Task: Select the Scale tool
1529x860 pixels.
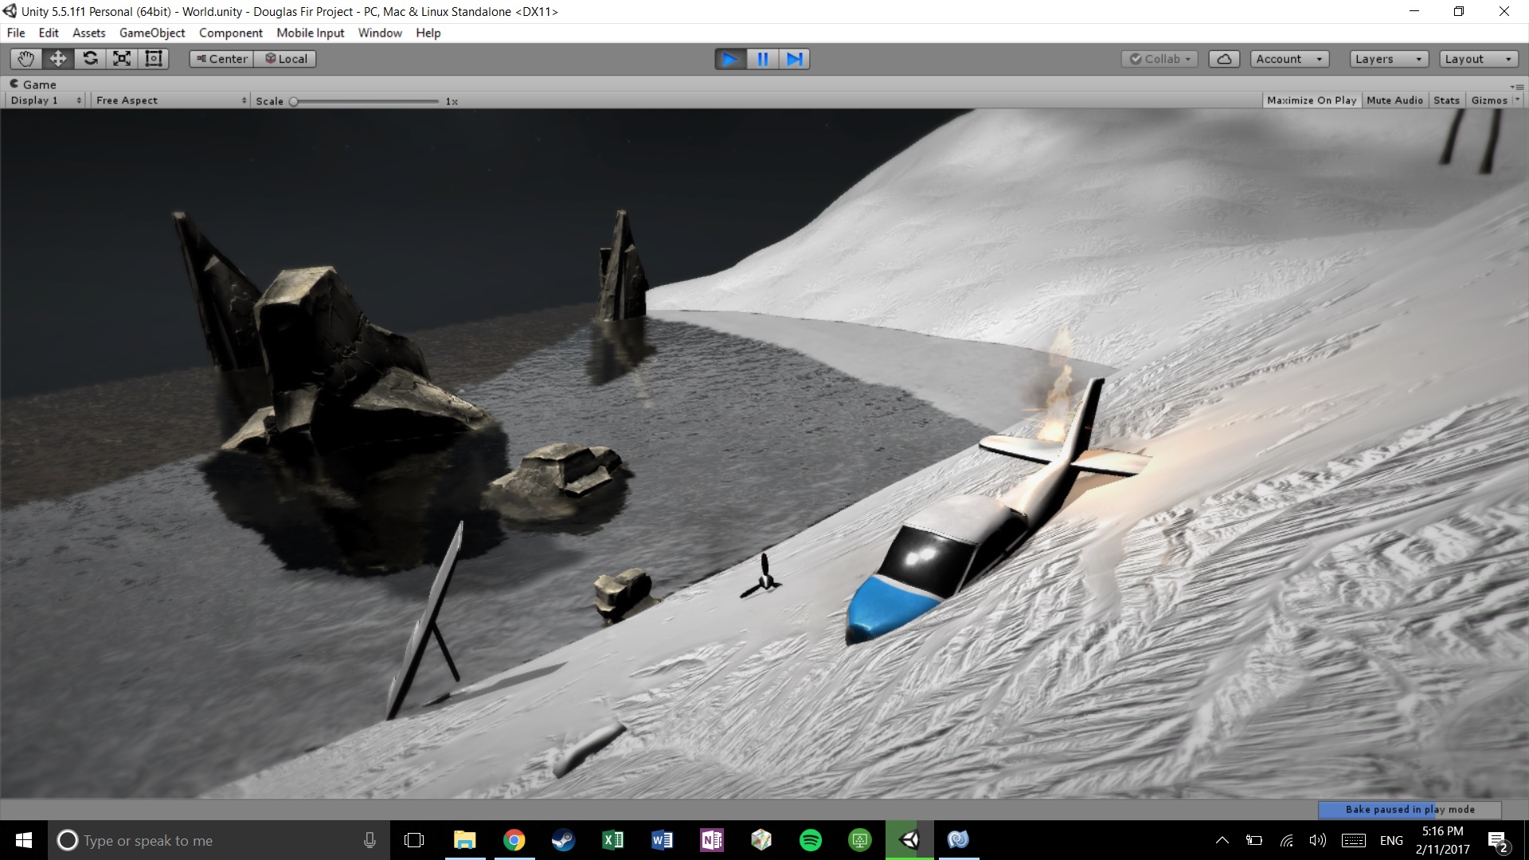Action: [x=122, y=59]
